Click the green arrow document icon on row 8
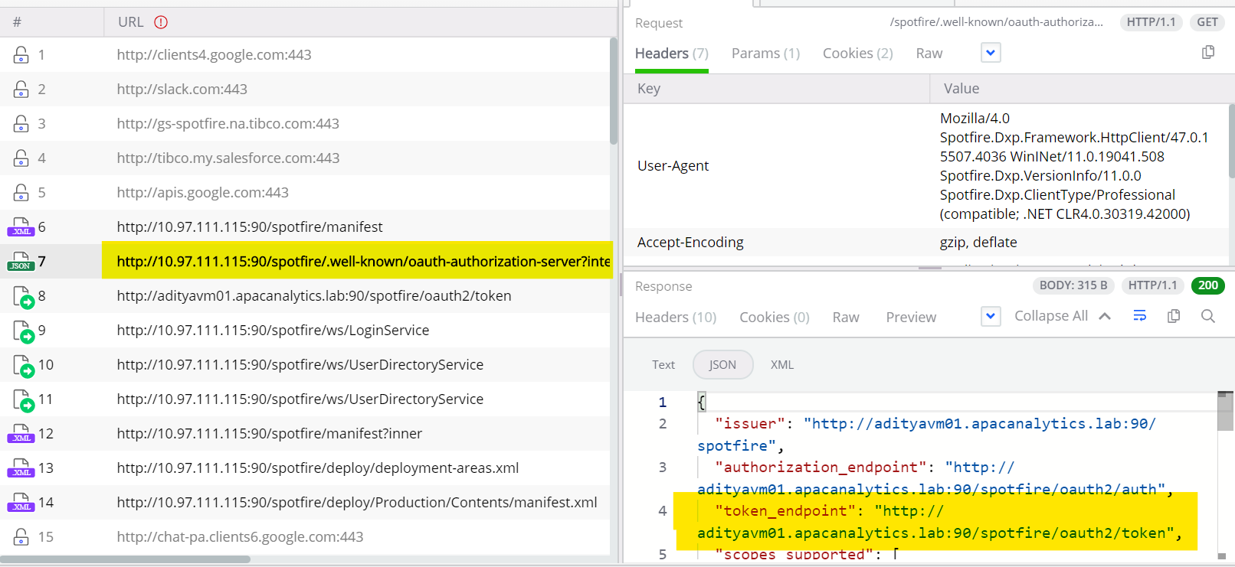This screenshot has height=567, width=1235. click(24, 297)
